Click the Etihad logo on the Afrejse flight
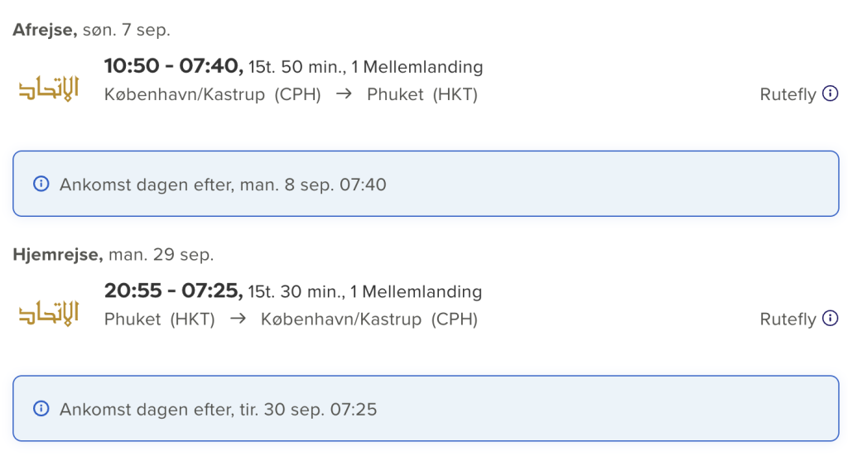Viewport: 848px width, 461px height. [49, 88]
